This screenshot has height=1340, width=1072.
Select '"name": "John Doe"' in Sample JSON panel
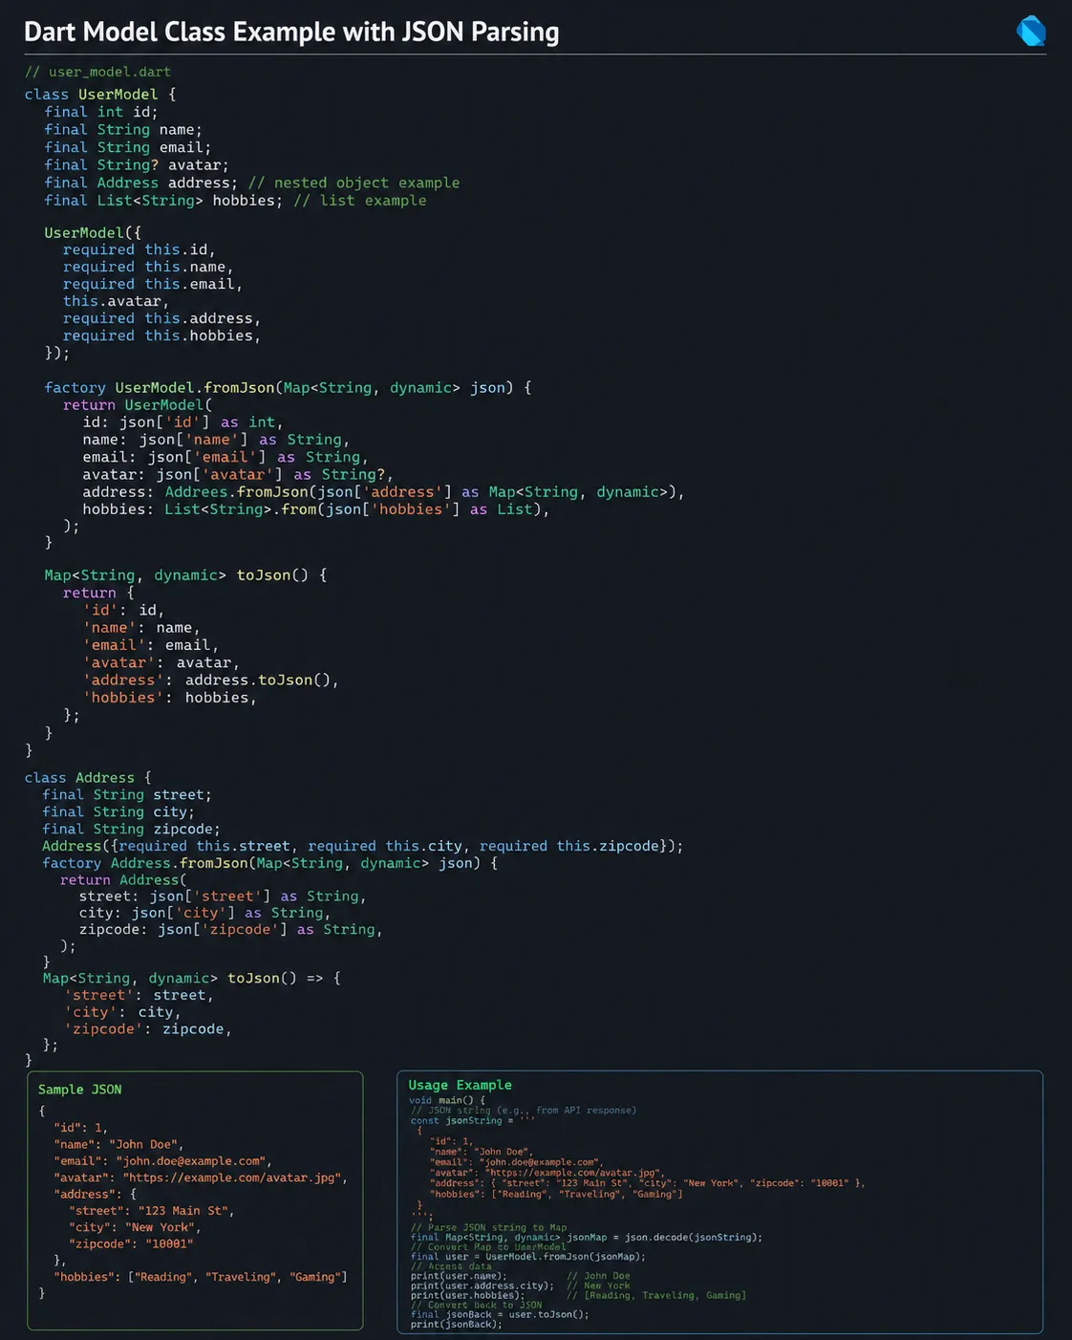tap(118, 1144)
